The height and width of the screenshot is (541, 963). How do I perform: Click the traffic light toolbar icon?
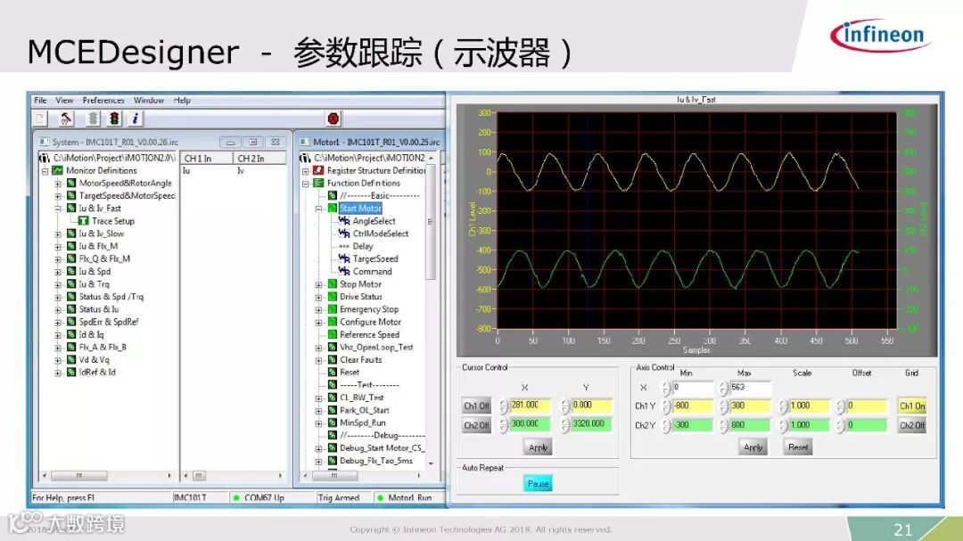click(114, 119)
